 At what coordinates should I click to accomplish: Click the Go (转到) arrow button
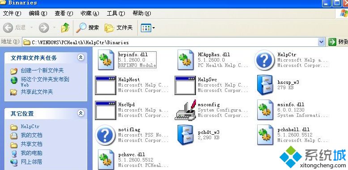pos(332,42)
